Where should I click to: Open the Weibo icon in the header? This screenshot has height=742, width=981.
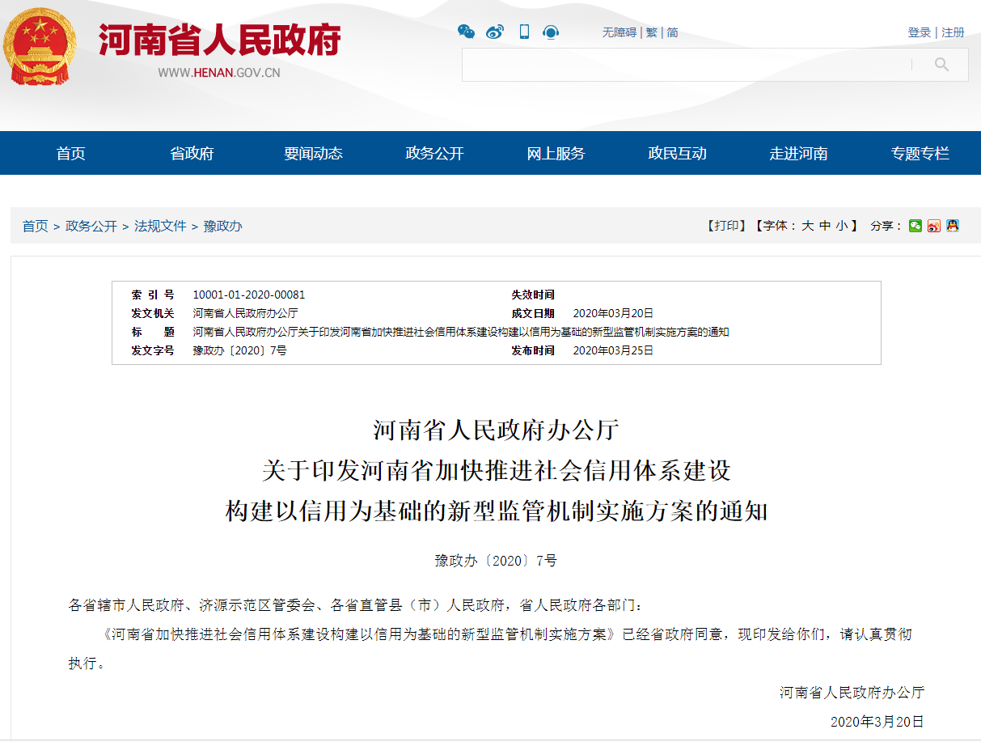tap(495, 32)
